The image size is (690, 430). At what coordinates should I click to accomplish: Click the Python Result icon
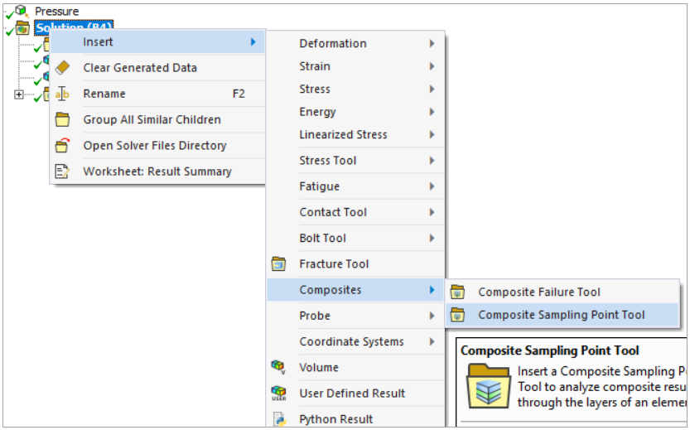click(x=278, y=419)
